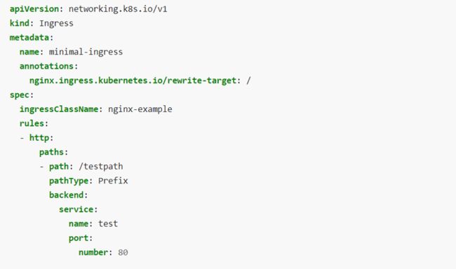
Task: Click the minimal-ingress name value
Action: (x=86, y=52)
